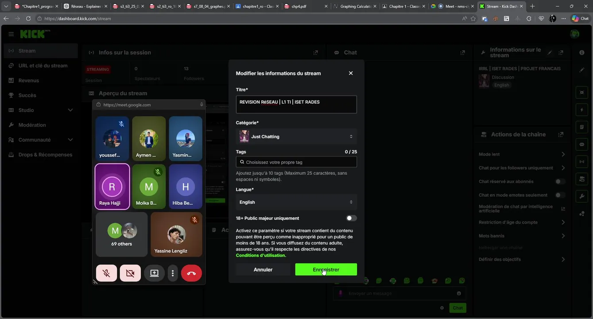593x319 pixels.
Task: Open the Langue dropdown showing English
Action: click(296, 202)
